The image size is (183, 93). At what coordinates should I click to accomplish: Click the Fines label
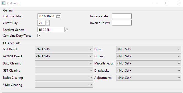(x=98, y=49)
